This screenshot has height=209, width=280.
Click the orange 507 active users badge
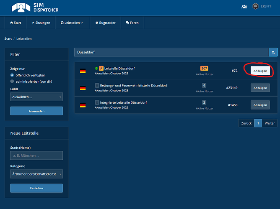(204, 68)
